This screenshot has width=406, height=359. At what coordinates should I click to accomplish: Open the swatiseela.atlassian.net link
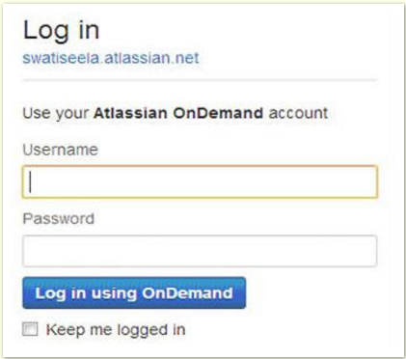pos(111,58)
